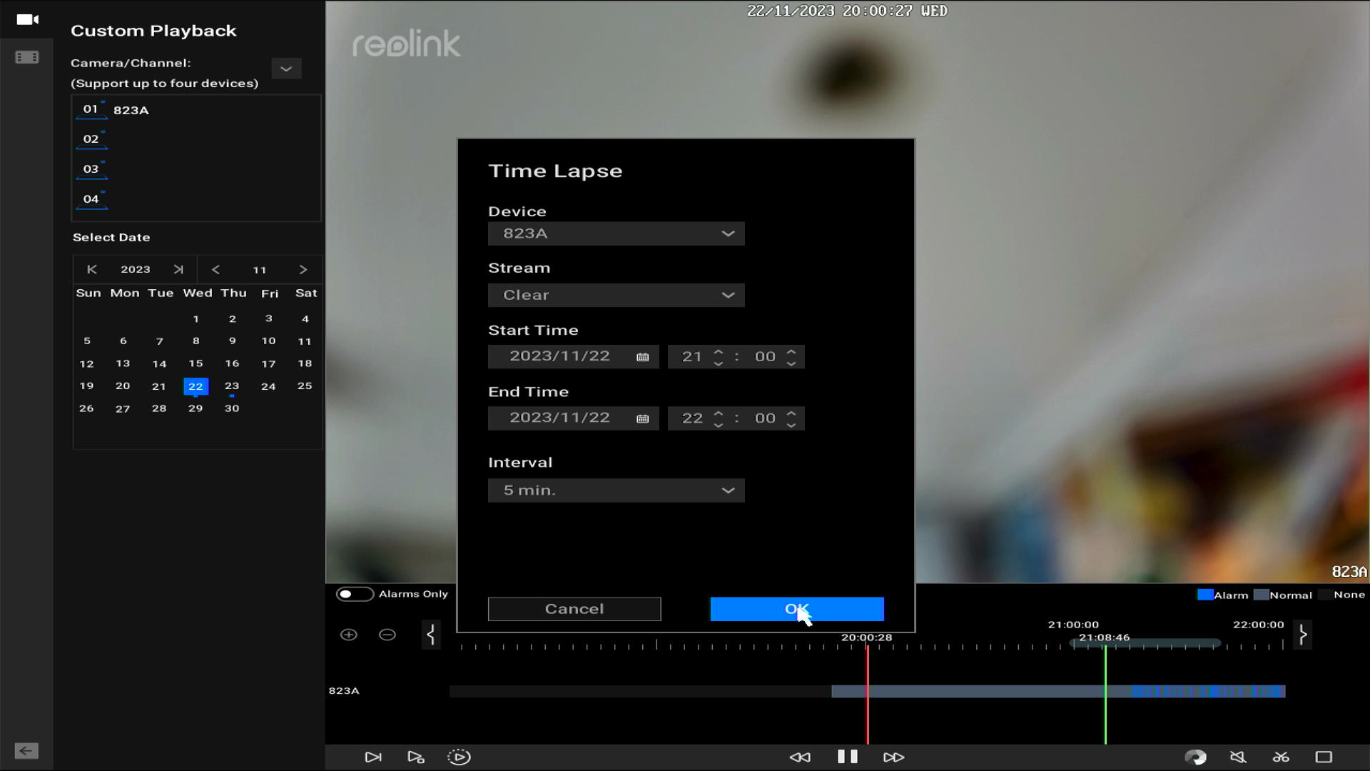Click the alarm segment on 823A timeline
1370x771 pixels.
pyautogui.click(x=1204, y=690)
